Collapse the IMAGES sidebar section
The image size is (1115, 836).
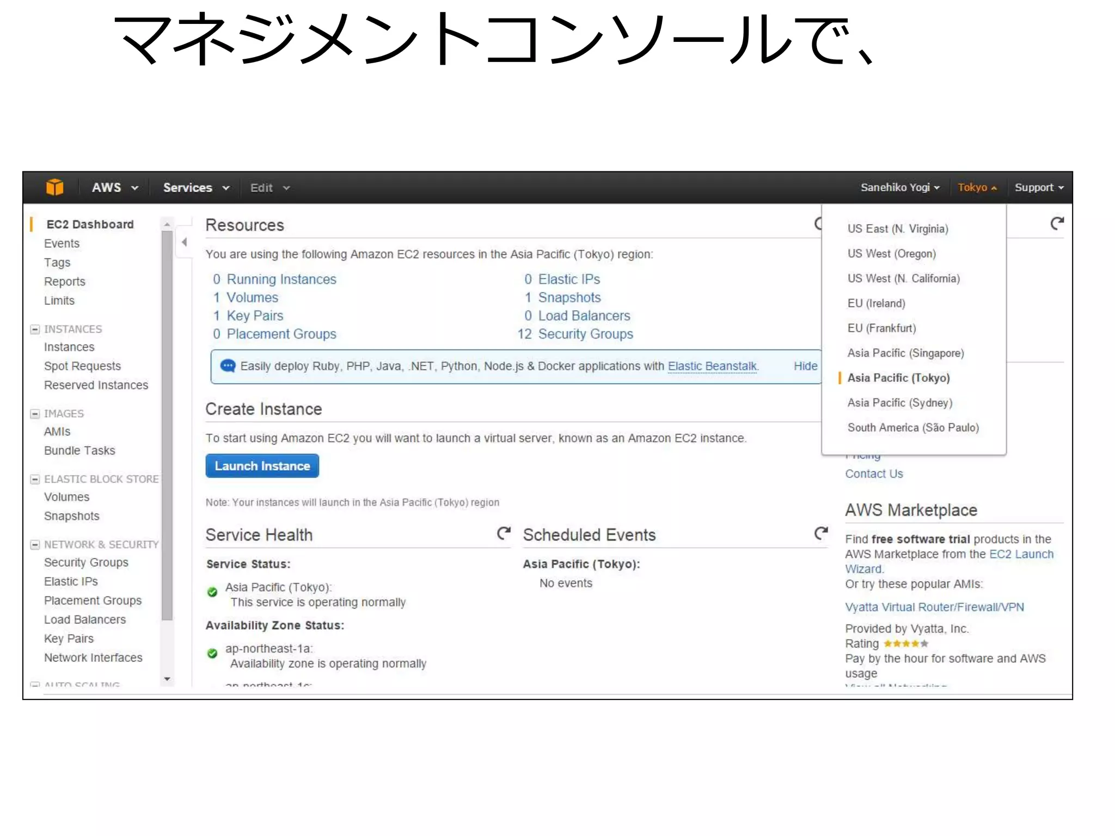[35, 414]
